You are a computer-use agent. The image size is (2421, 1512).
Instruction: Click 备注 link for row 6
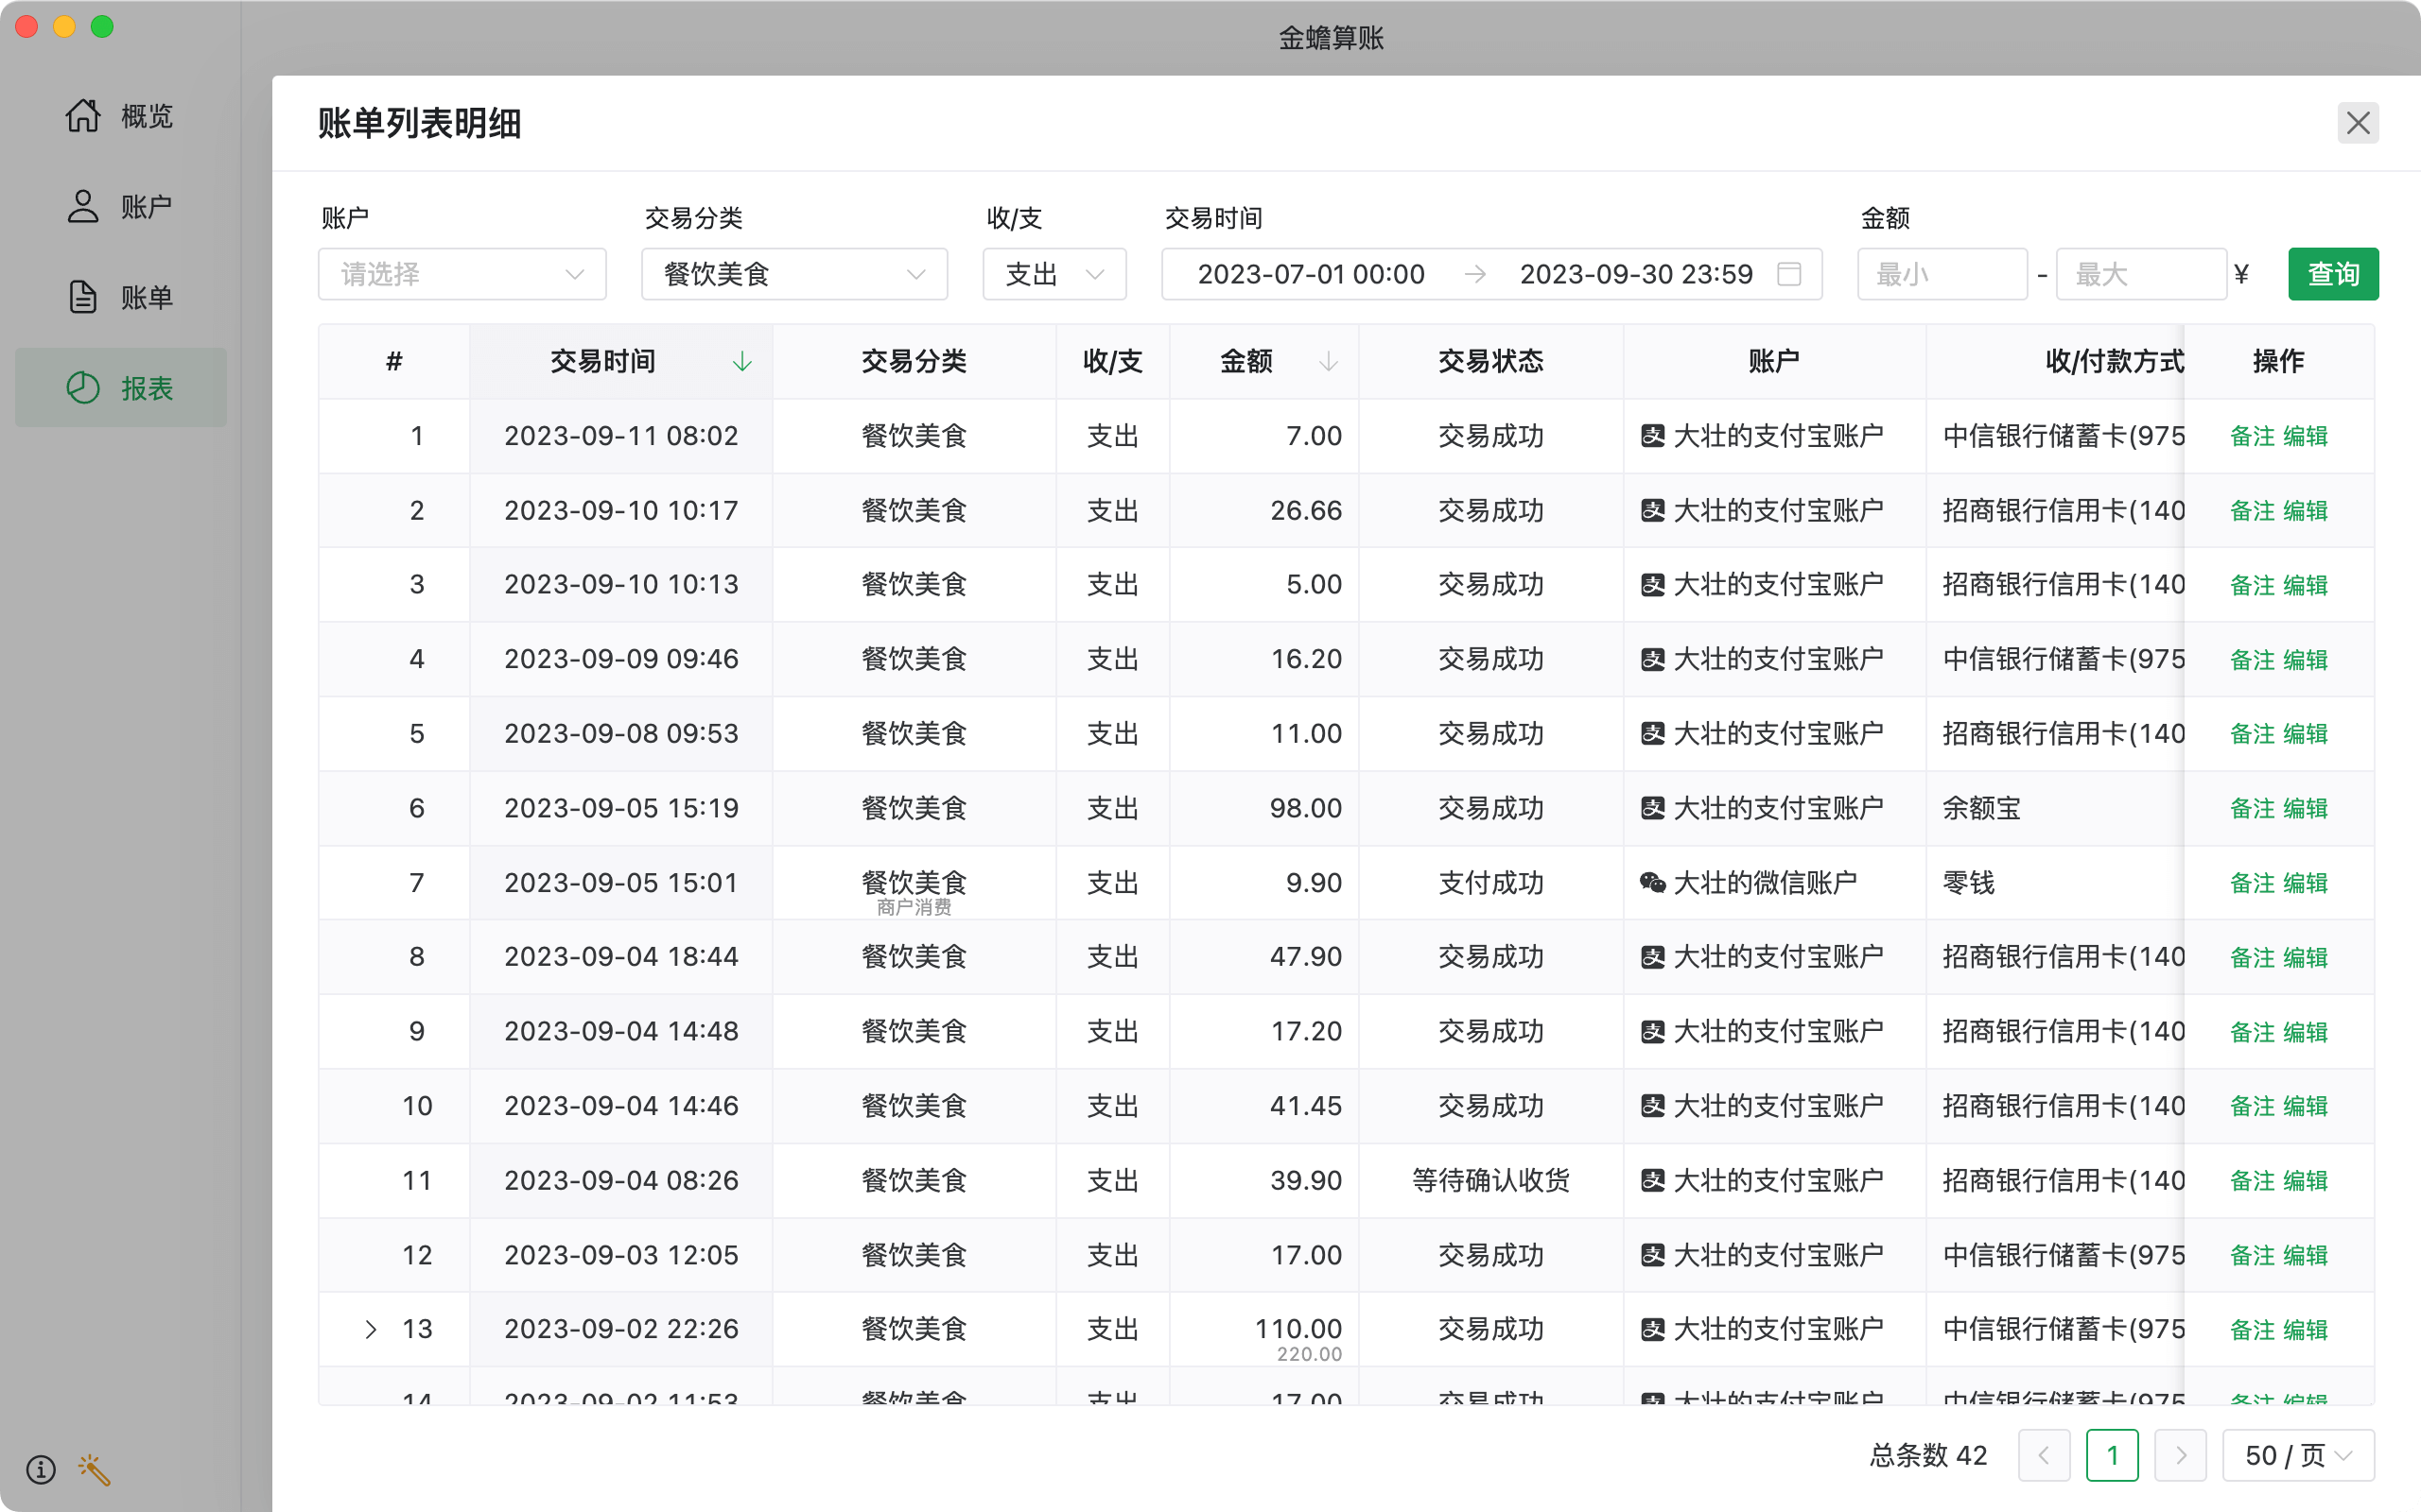coord(2252,808)
